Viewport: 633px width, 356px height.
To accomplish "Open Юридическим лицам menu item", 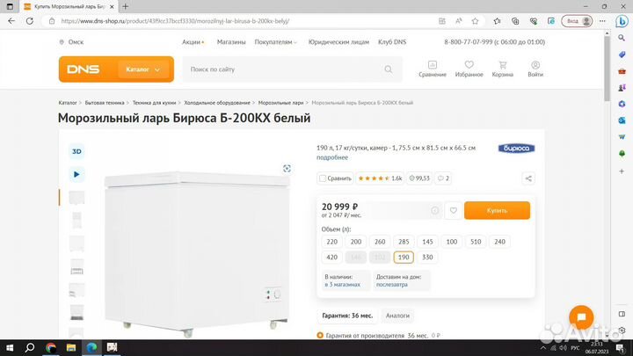I will tap(338, 42).
